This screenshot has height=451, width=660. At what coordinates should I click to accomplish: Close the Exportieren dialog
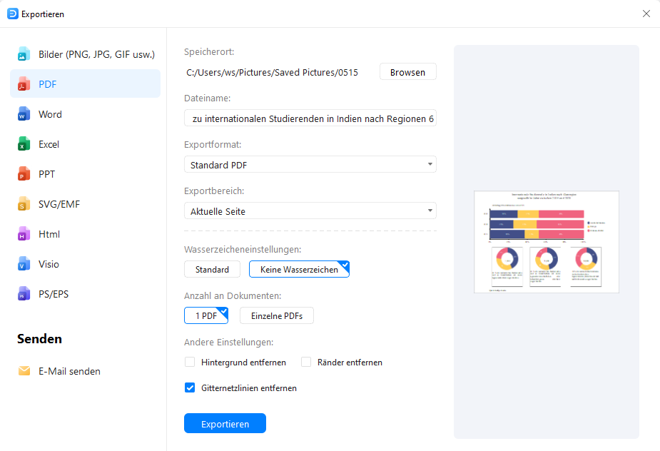click(x=646, y=14)
